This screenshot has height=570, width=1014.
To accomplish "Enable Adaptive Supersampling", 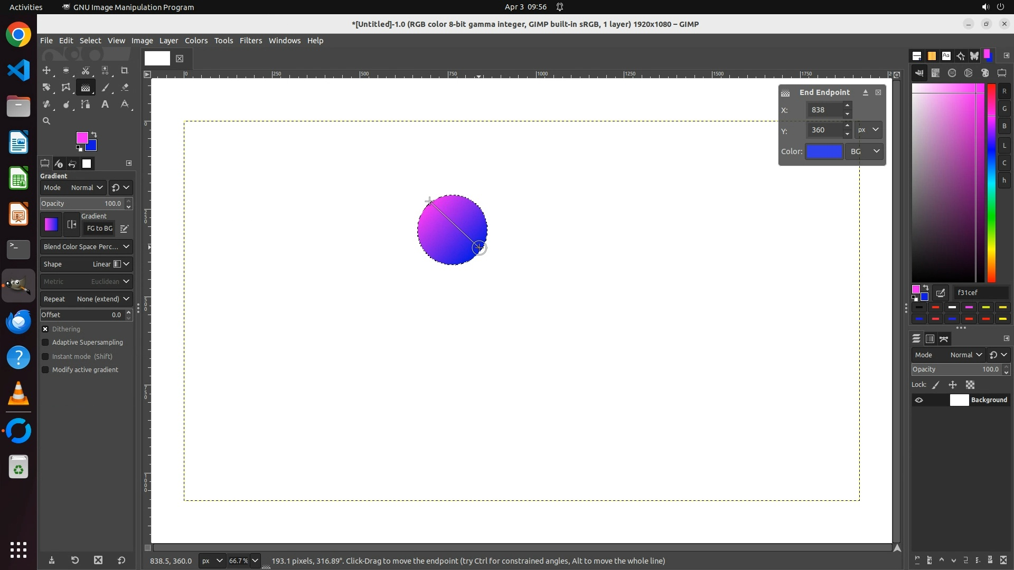I will click(x=45, y=343).
